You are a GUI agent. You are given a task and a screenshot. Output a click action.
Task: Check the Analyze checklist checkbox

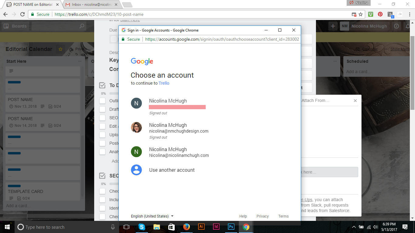pos(102,152)
